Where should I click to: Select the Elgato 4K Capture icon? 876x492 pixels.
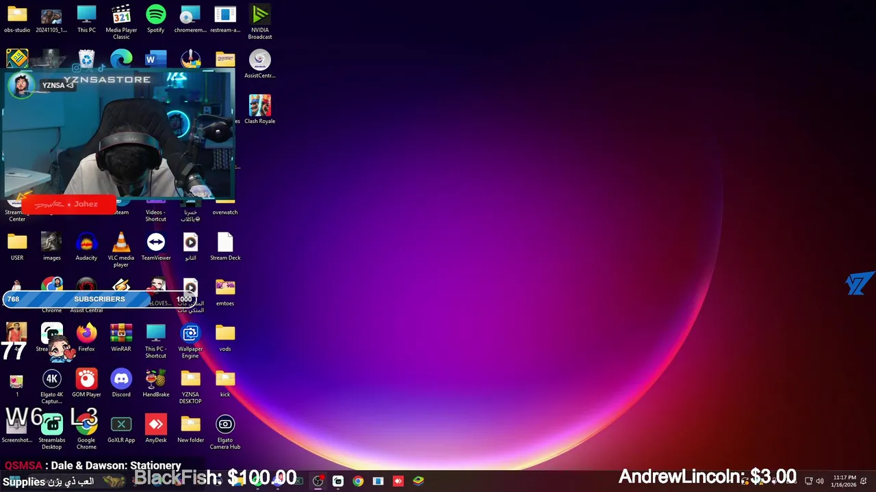(x=52, y=387)
